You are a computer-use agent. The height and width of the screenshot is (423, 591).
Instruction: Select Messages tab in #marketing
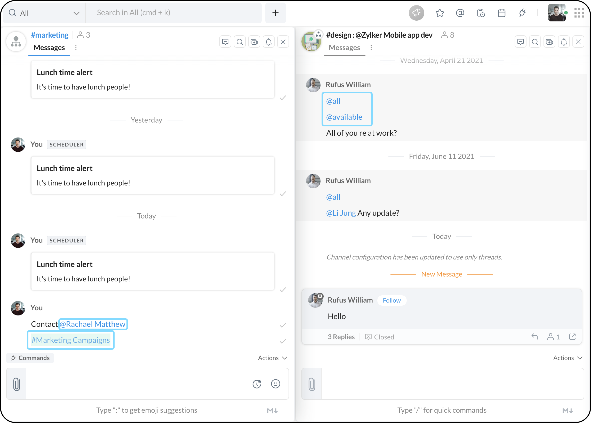(49, 48)
